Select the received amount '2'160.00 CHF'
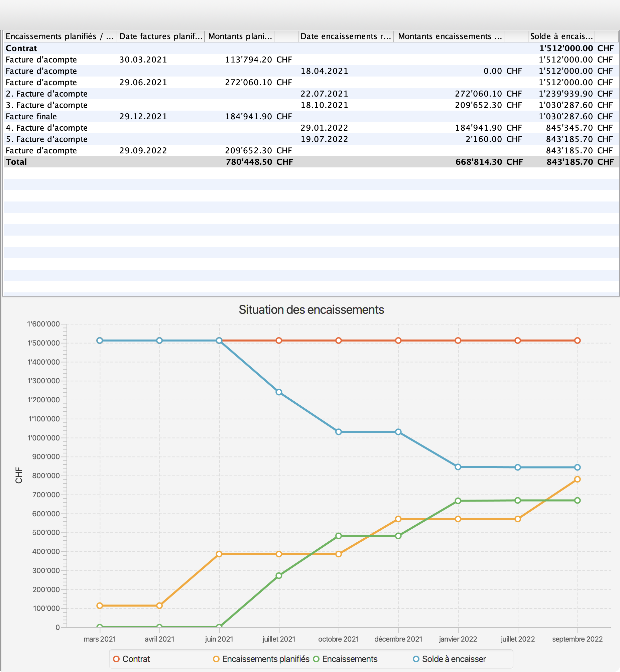Screen dimensions: 620x672 494,140
